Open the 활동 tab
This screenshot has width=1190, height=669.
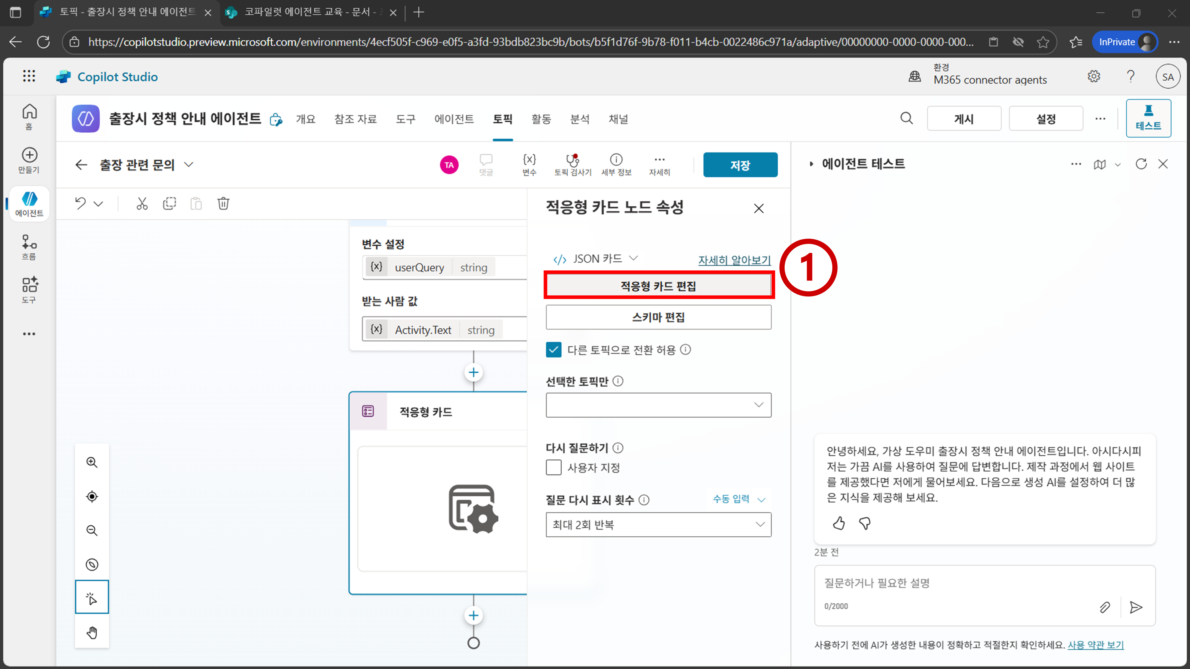pos(541,119)
